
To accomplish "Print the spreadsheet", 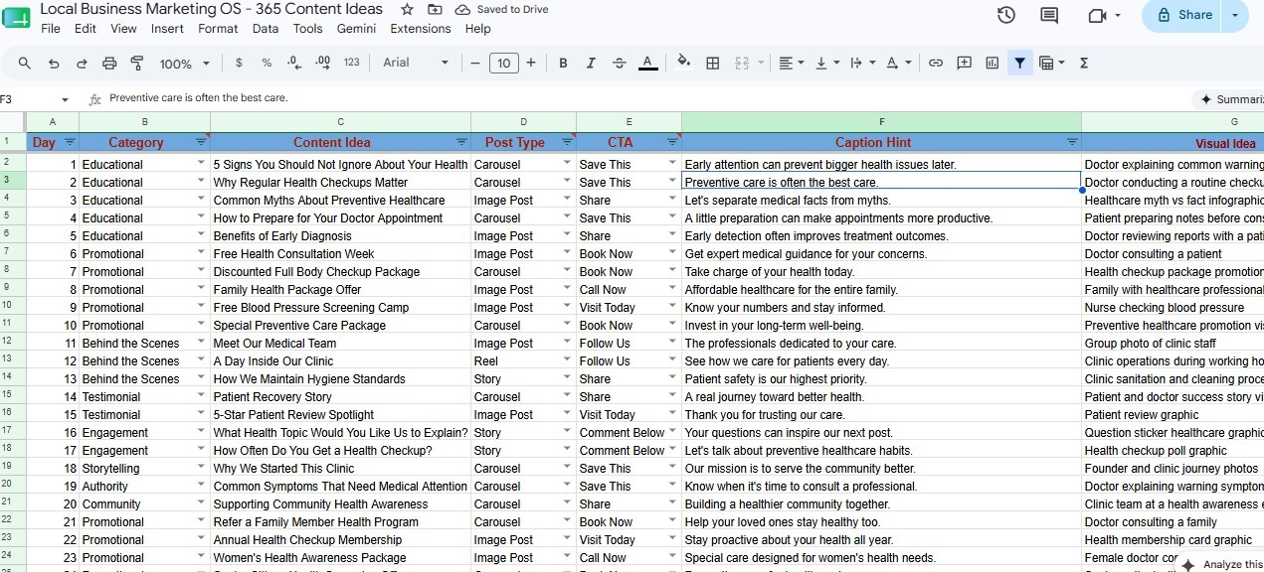I will coord(109,63).
